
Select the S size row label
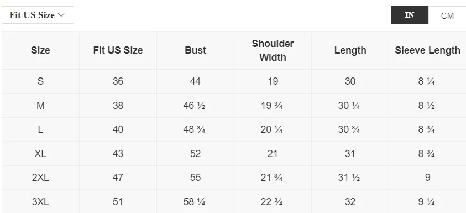pyautogui.click(x=40, y=81)
